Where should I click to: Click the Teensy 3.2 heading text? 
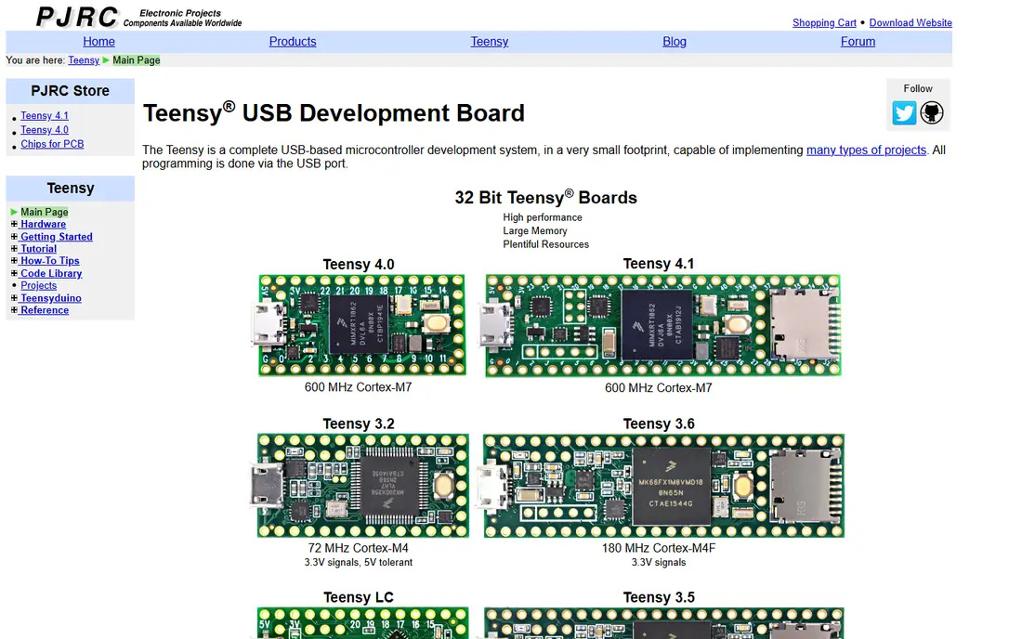[x=359, y=424]
